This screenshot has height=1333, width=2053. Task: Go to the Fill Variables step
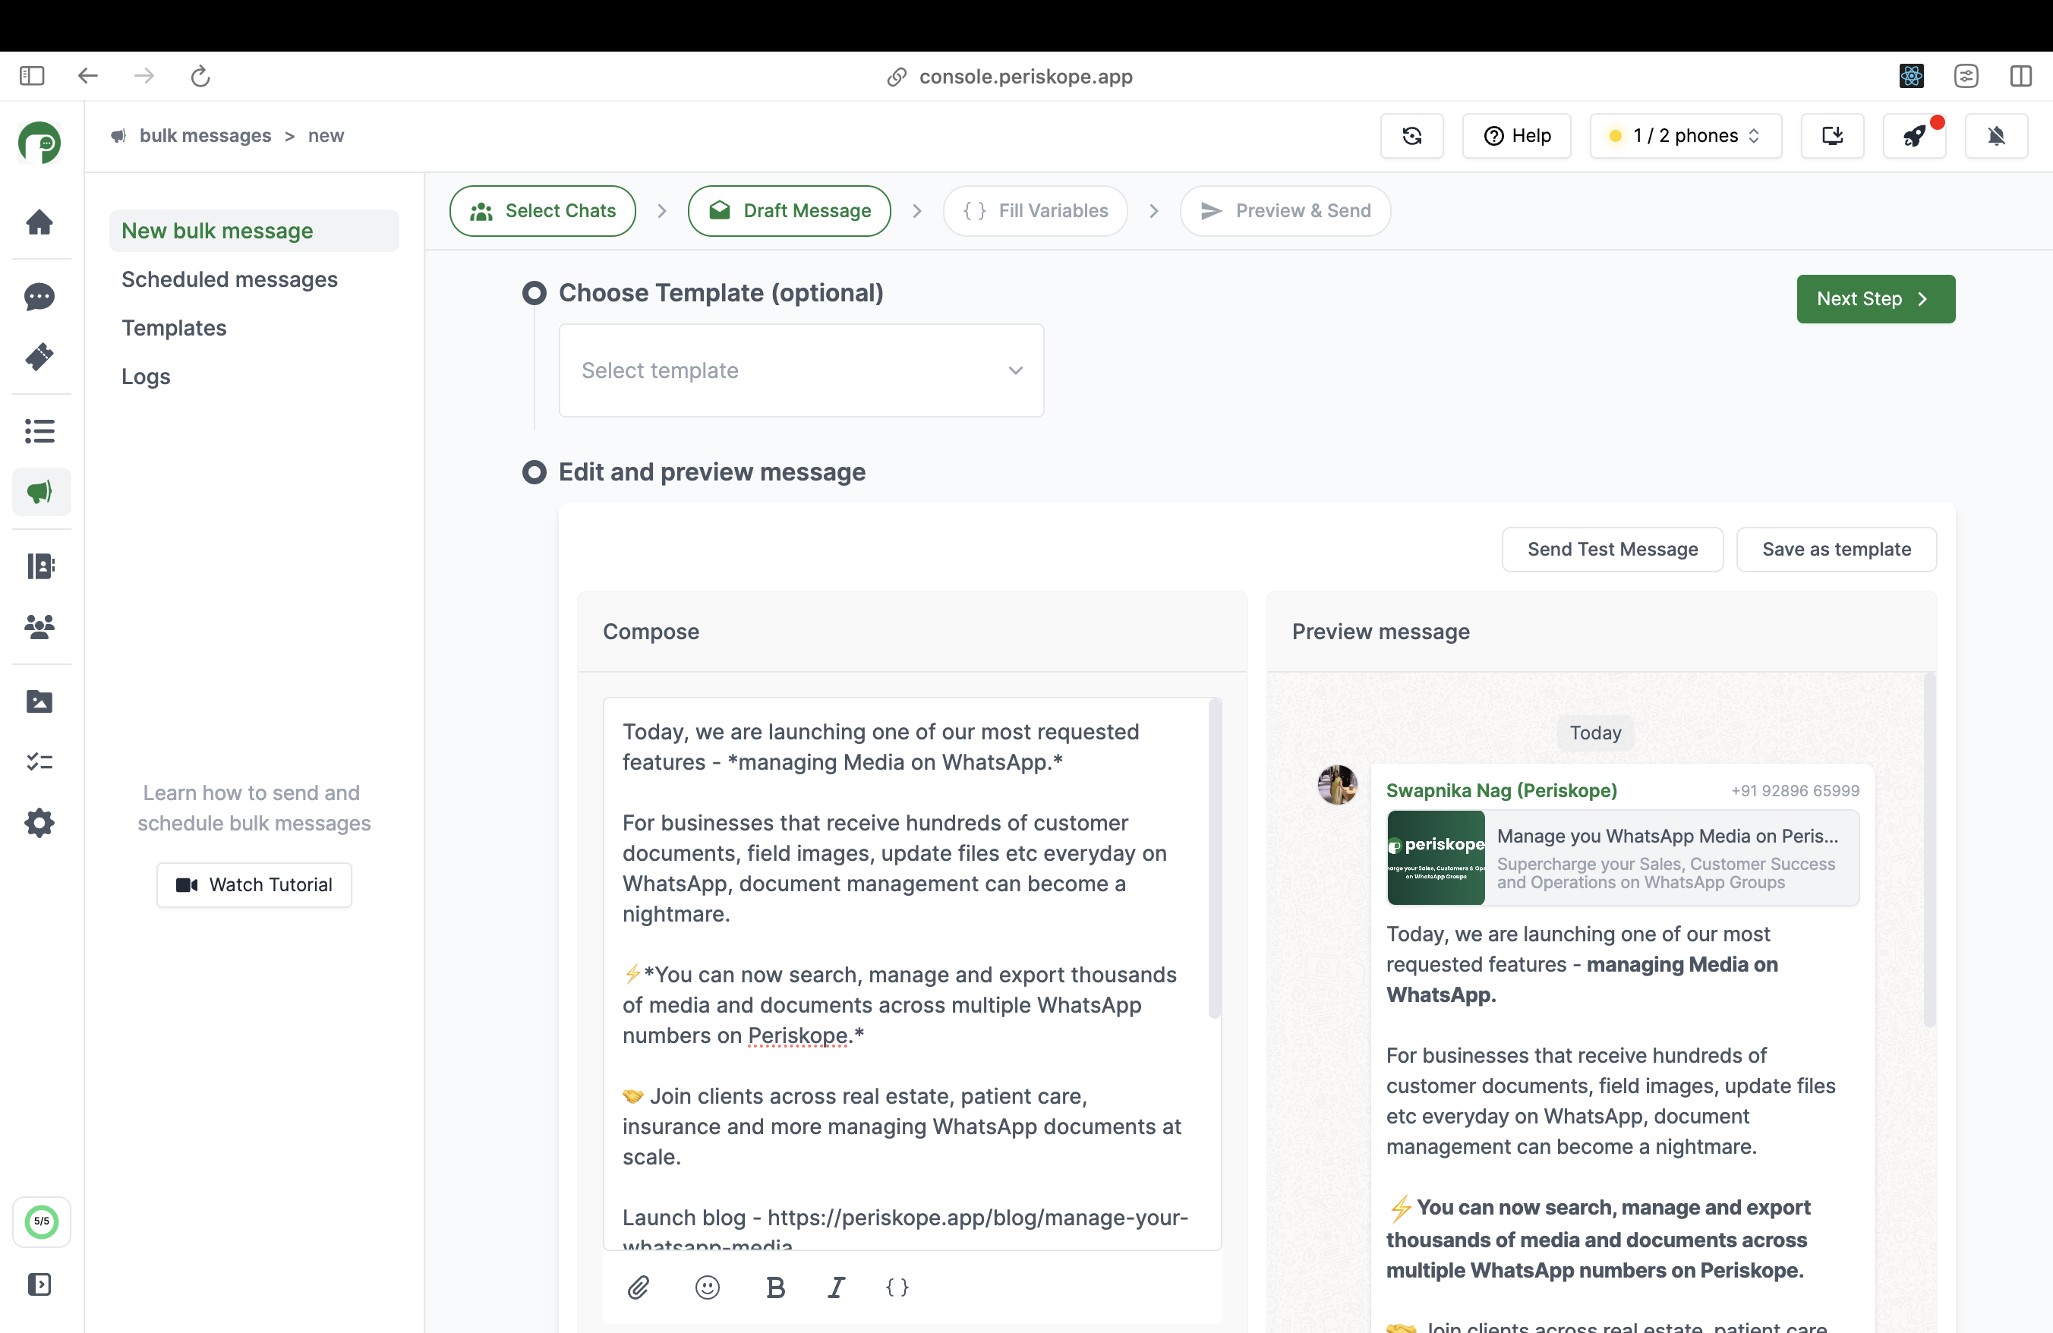[x=1035, y=211]
